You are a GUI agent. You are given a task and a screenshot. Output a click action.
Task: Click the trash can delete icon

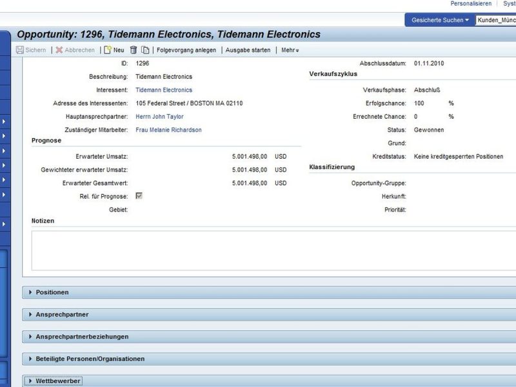tap(134, 50)
